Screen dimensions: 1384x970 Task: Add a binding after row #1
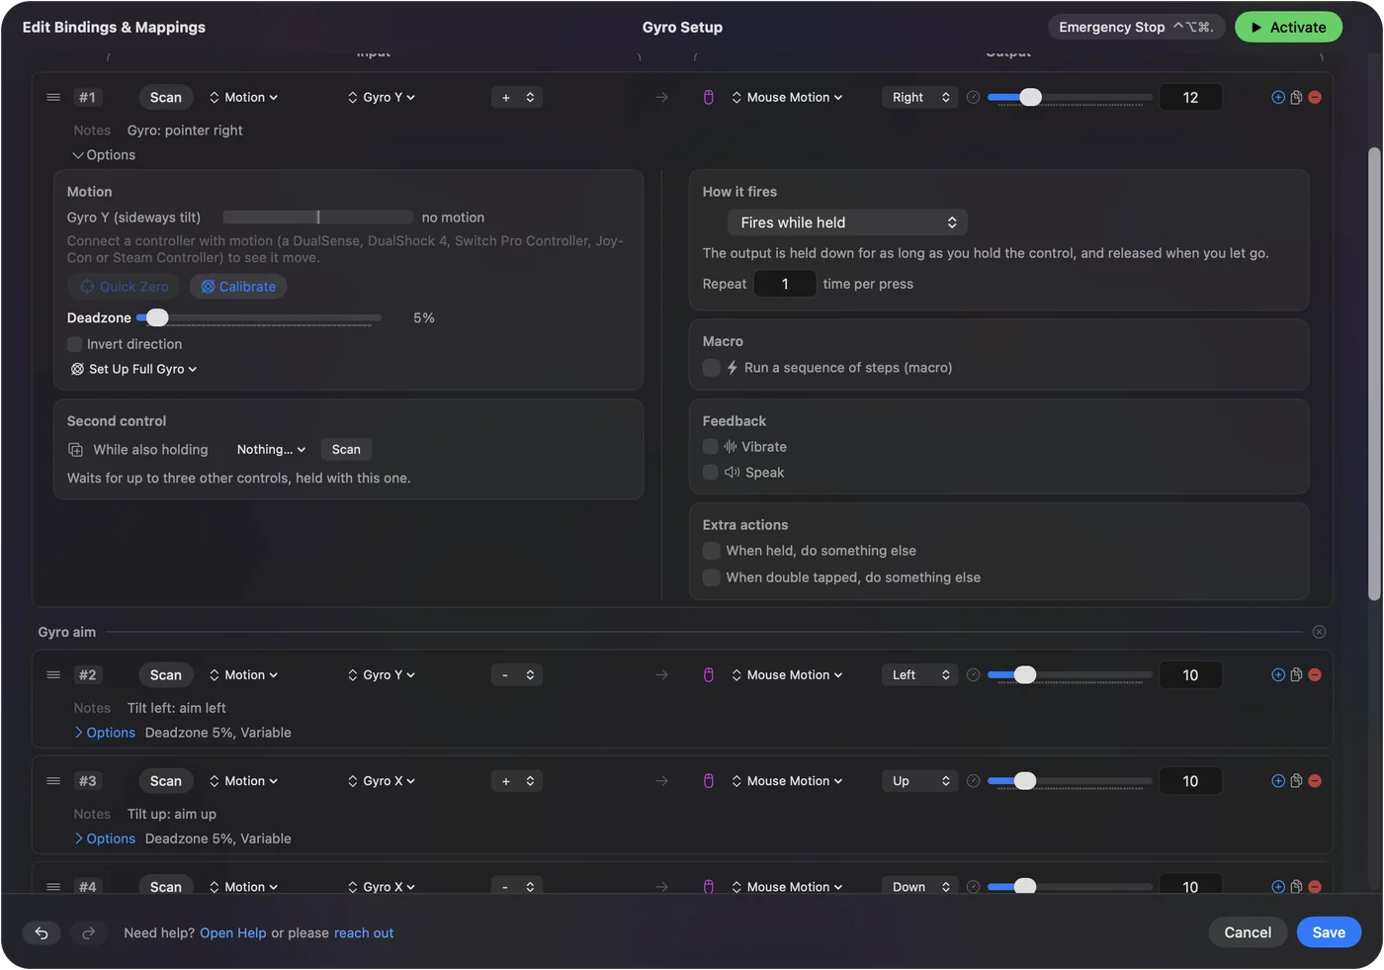tap(1278, 97)
